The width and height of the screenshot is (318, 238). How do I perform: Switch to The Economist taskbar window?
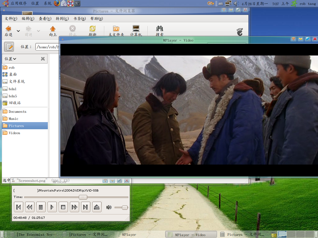coord(34,235)
